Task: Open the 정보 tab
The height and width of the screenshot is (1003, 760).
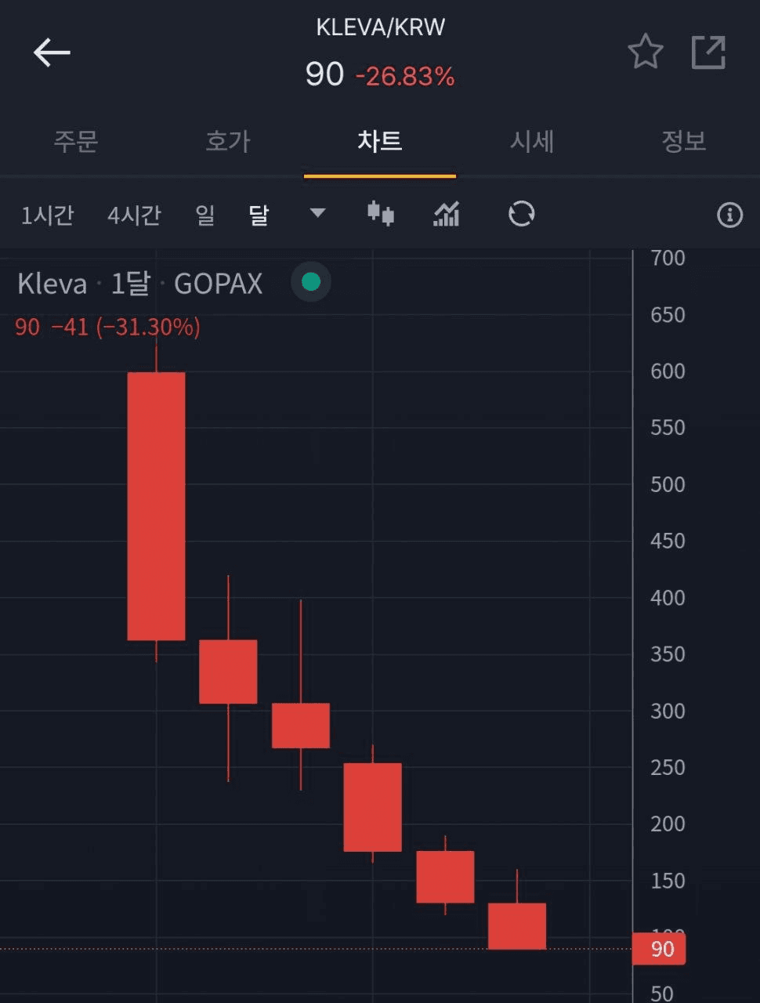Action: pos(683,141)
